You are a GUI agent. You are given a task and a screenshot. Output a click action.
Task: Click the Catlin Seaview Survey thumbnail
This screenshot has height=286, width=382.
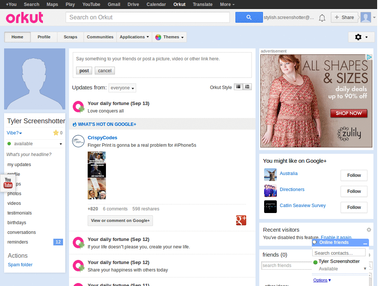pos(270,207)
